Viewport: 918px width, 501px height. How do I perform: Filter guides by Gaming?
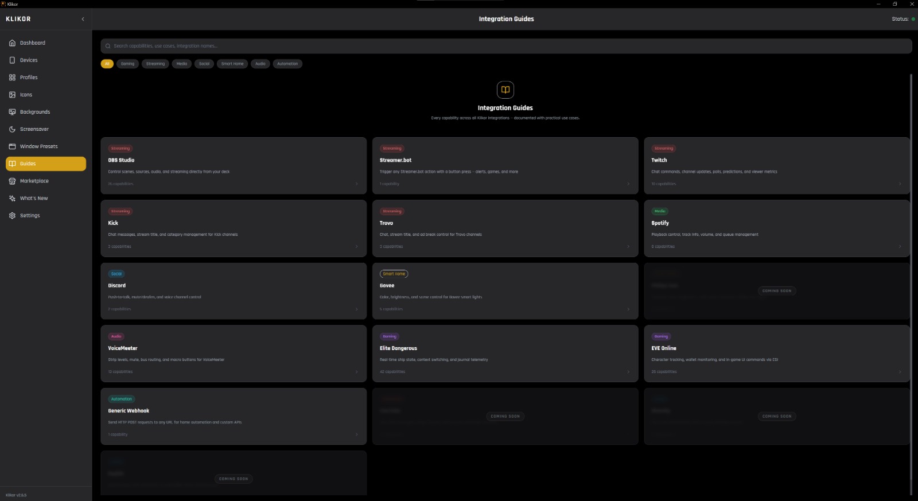(x=127, y=64)
